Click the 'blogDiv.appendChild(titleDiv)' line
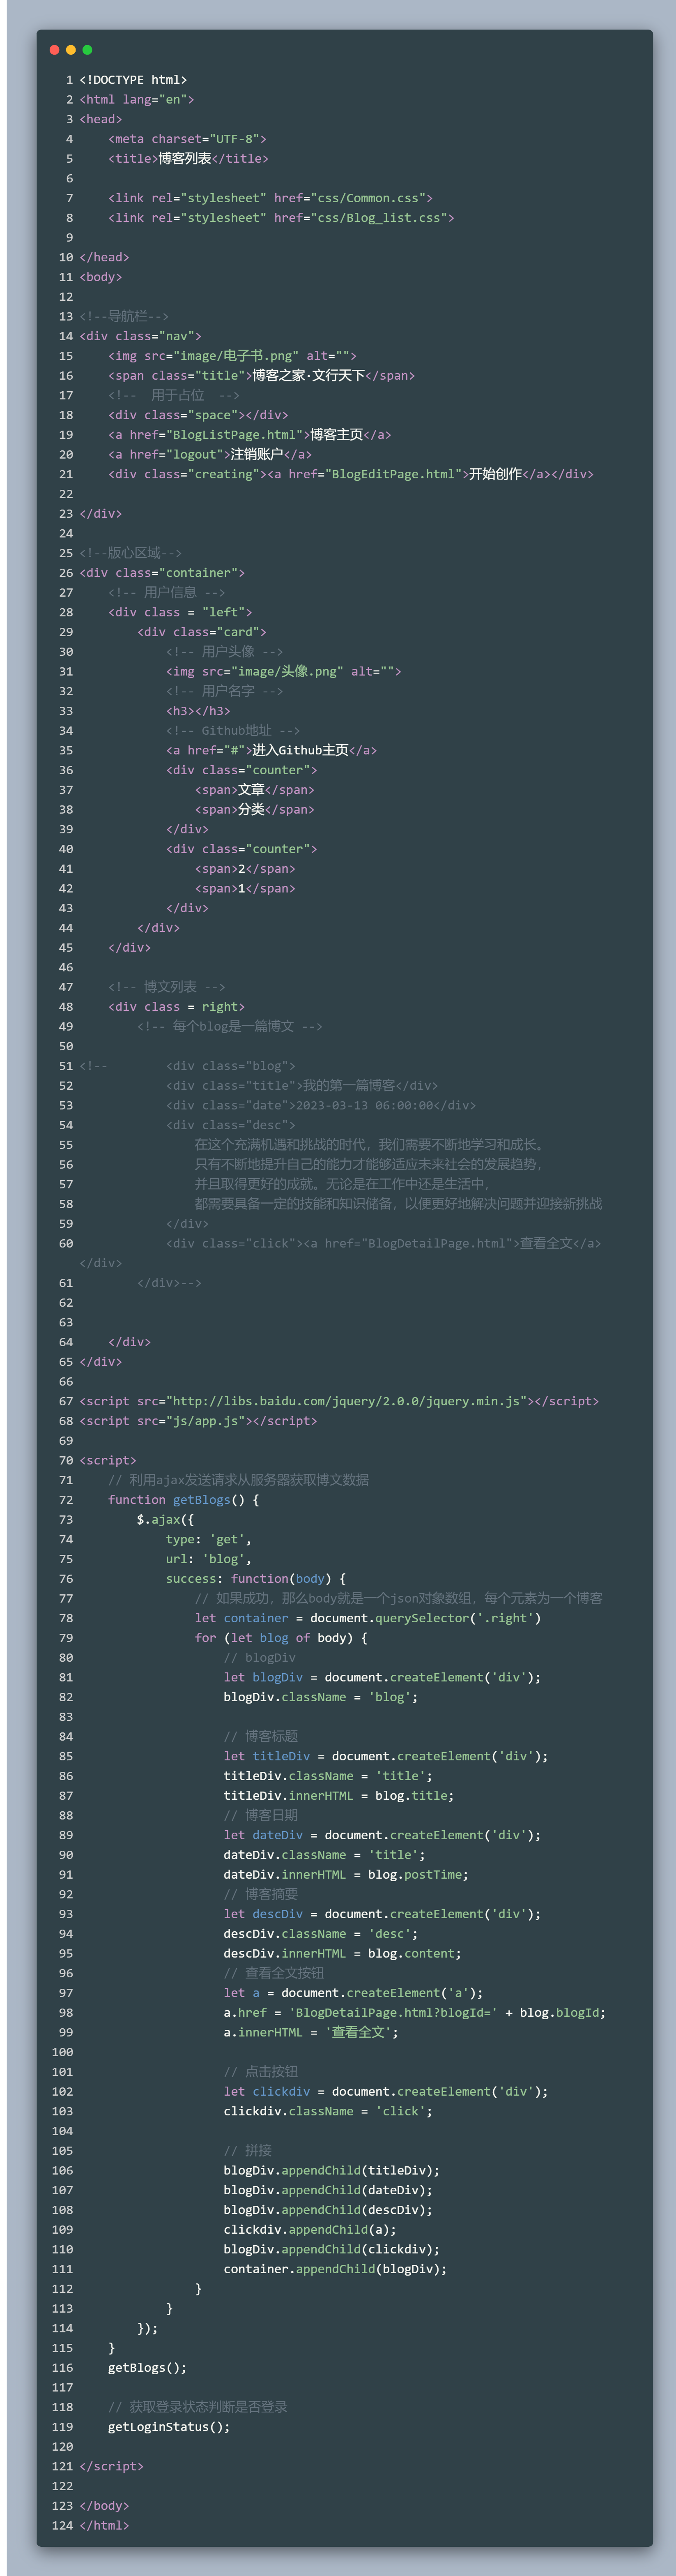 pyautogui.click(x=332, y=2171)
